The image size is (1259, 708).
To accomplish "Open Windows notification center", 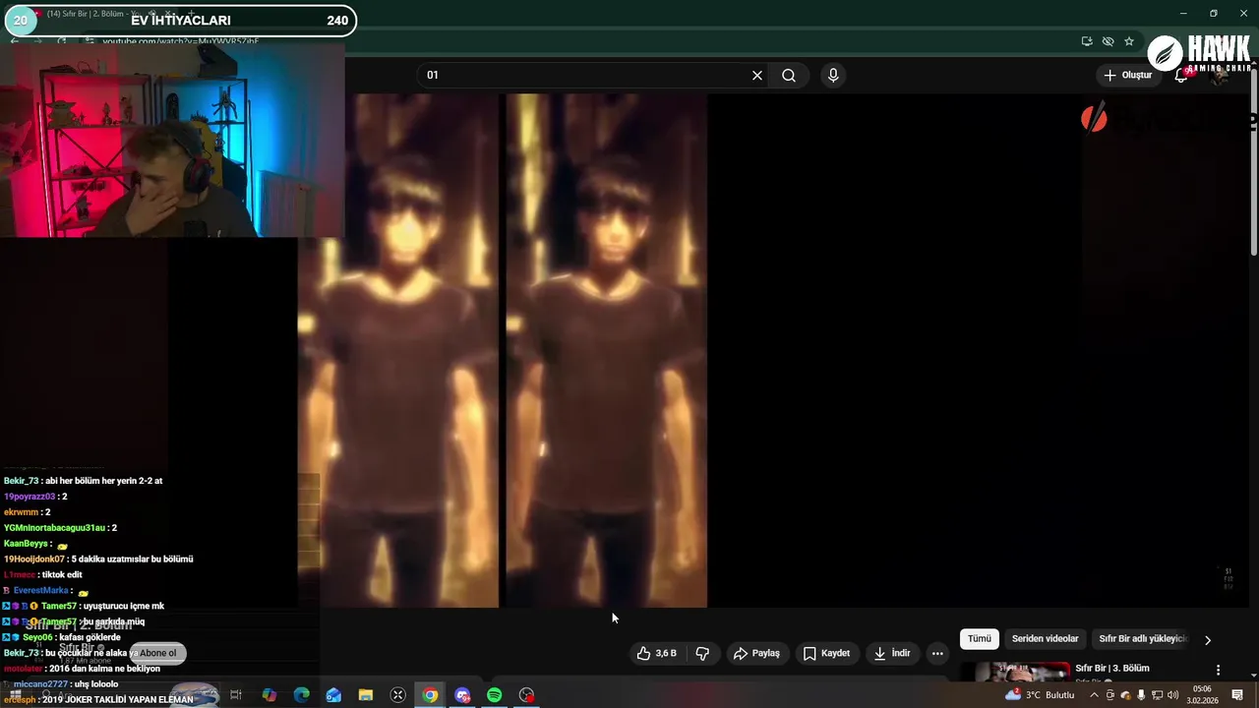I will click(1237, 695).
